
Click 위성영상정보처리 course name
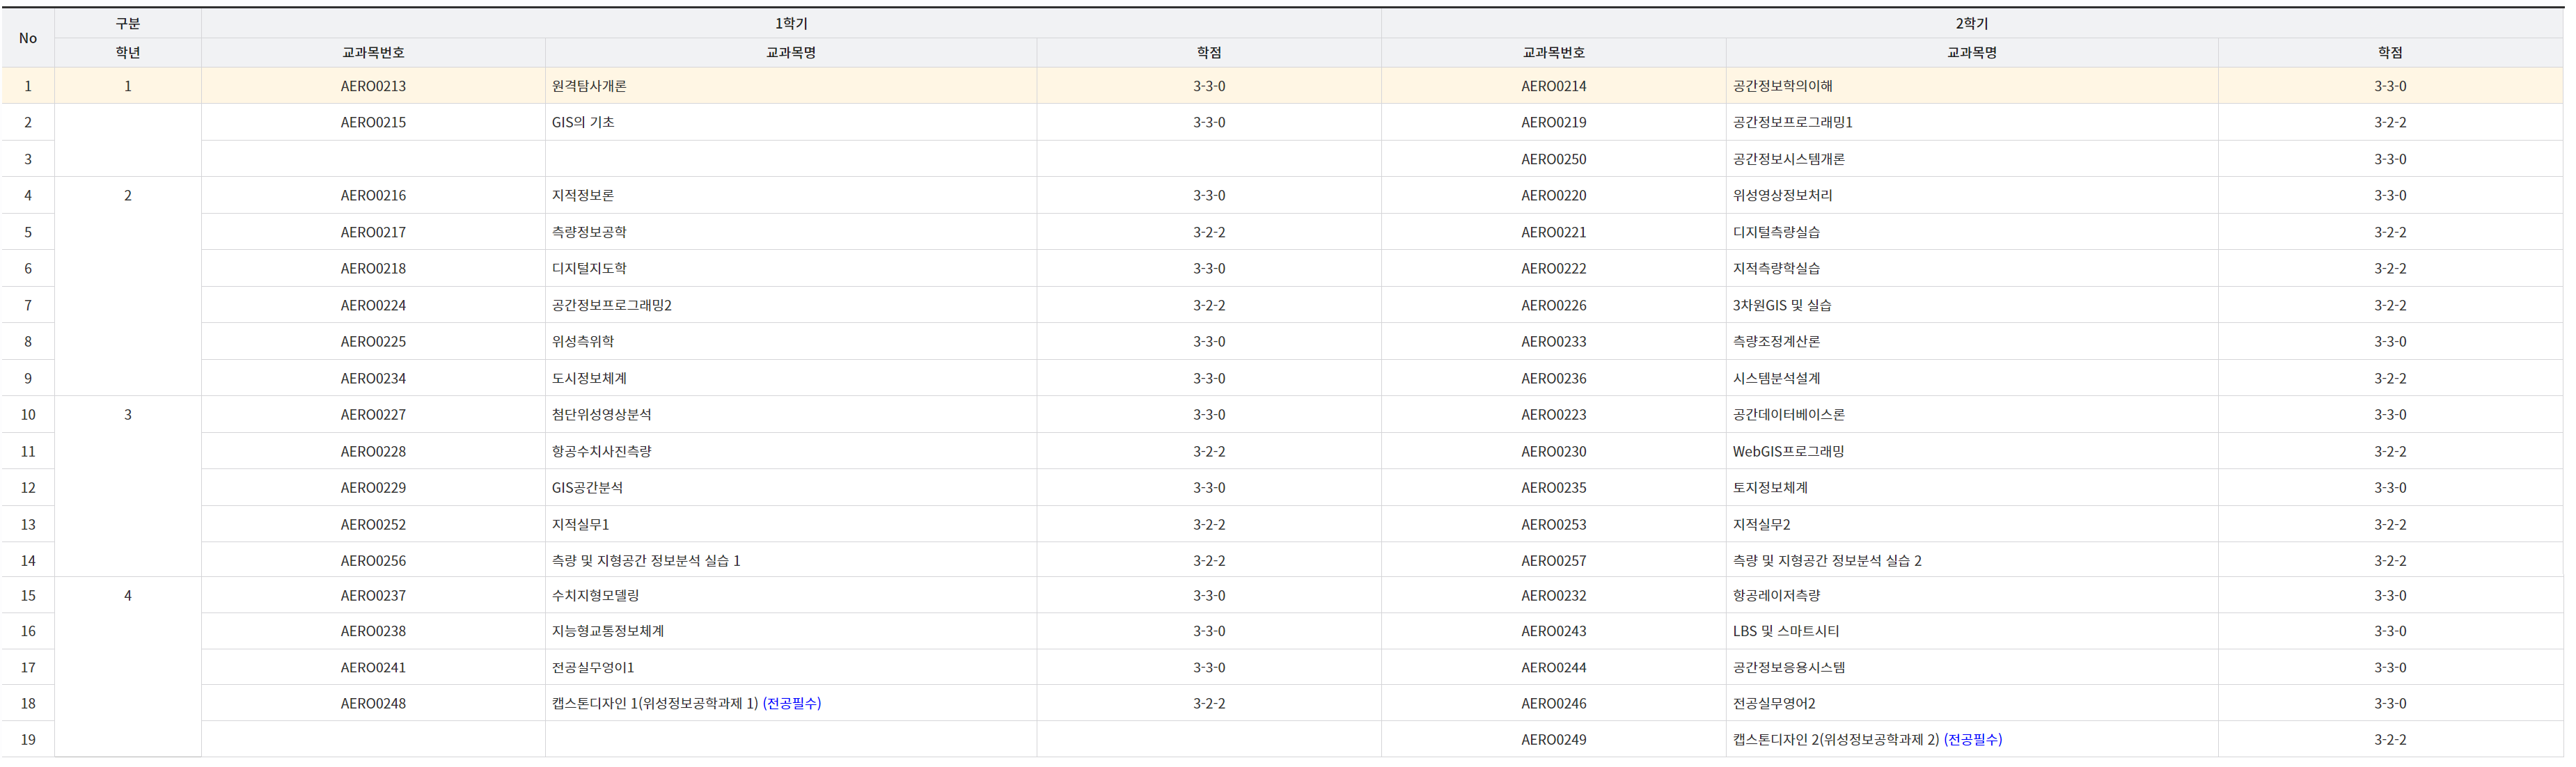coord(1782,195)
